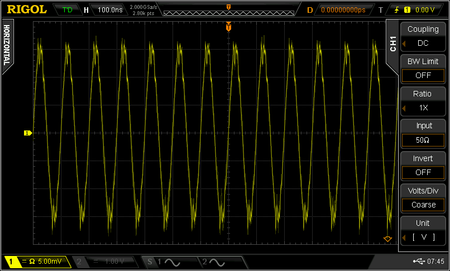The height and width of the screenshot is (271, 450).
Task: Click the USB connection icon
Action: click(419, 262)
